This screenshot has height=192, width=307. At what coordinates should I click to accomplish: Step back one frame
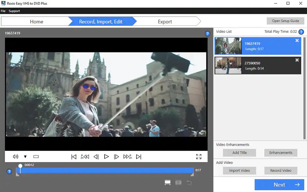(96, 157)
